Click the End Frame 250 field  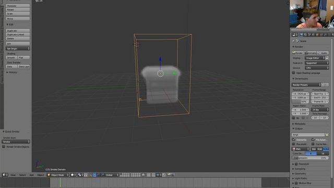[x=320, y=98]
